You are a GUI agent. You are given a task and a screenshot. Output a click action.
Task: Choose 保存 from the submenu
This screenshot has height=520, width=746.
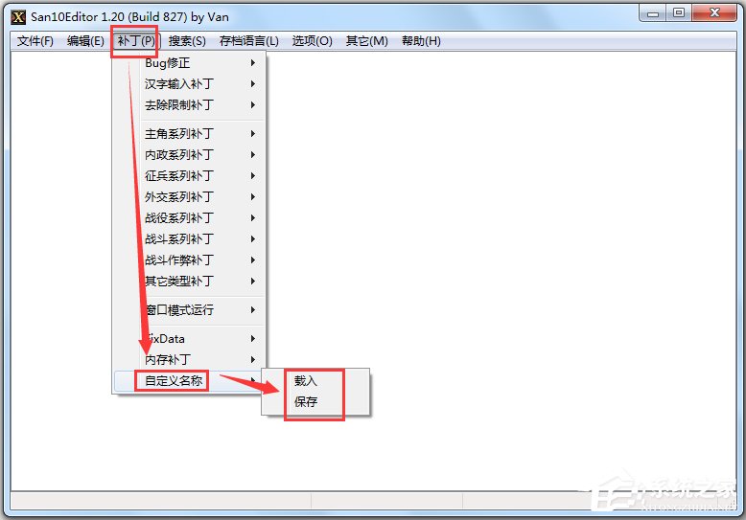(315, 402)
